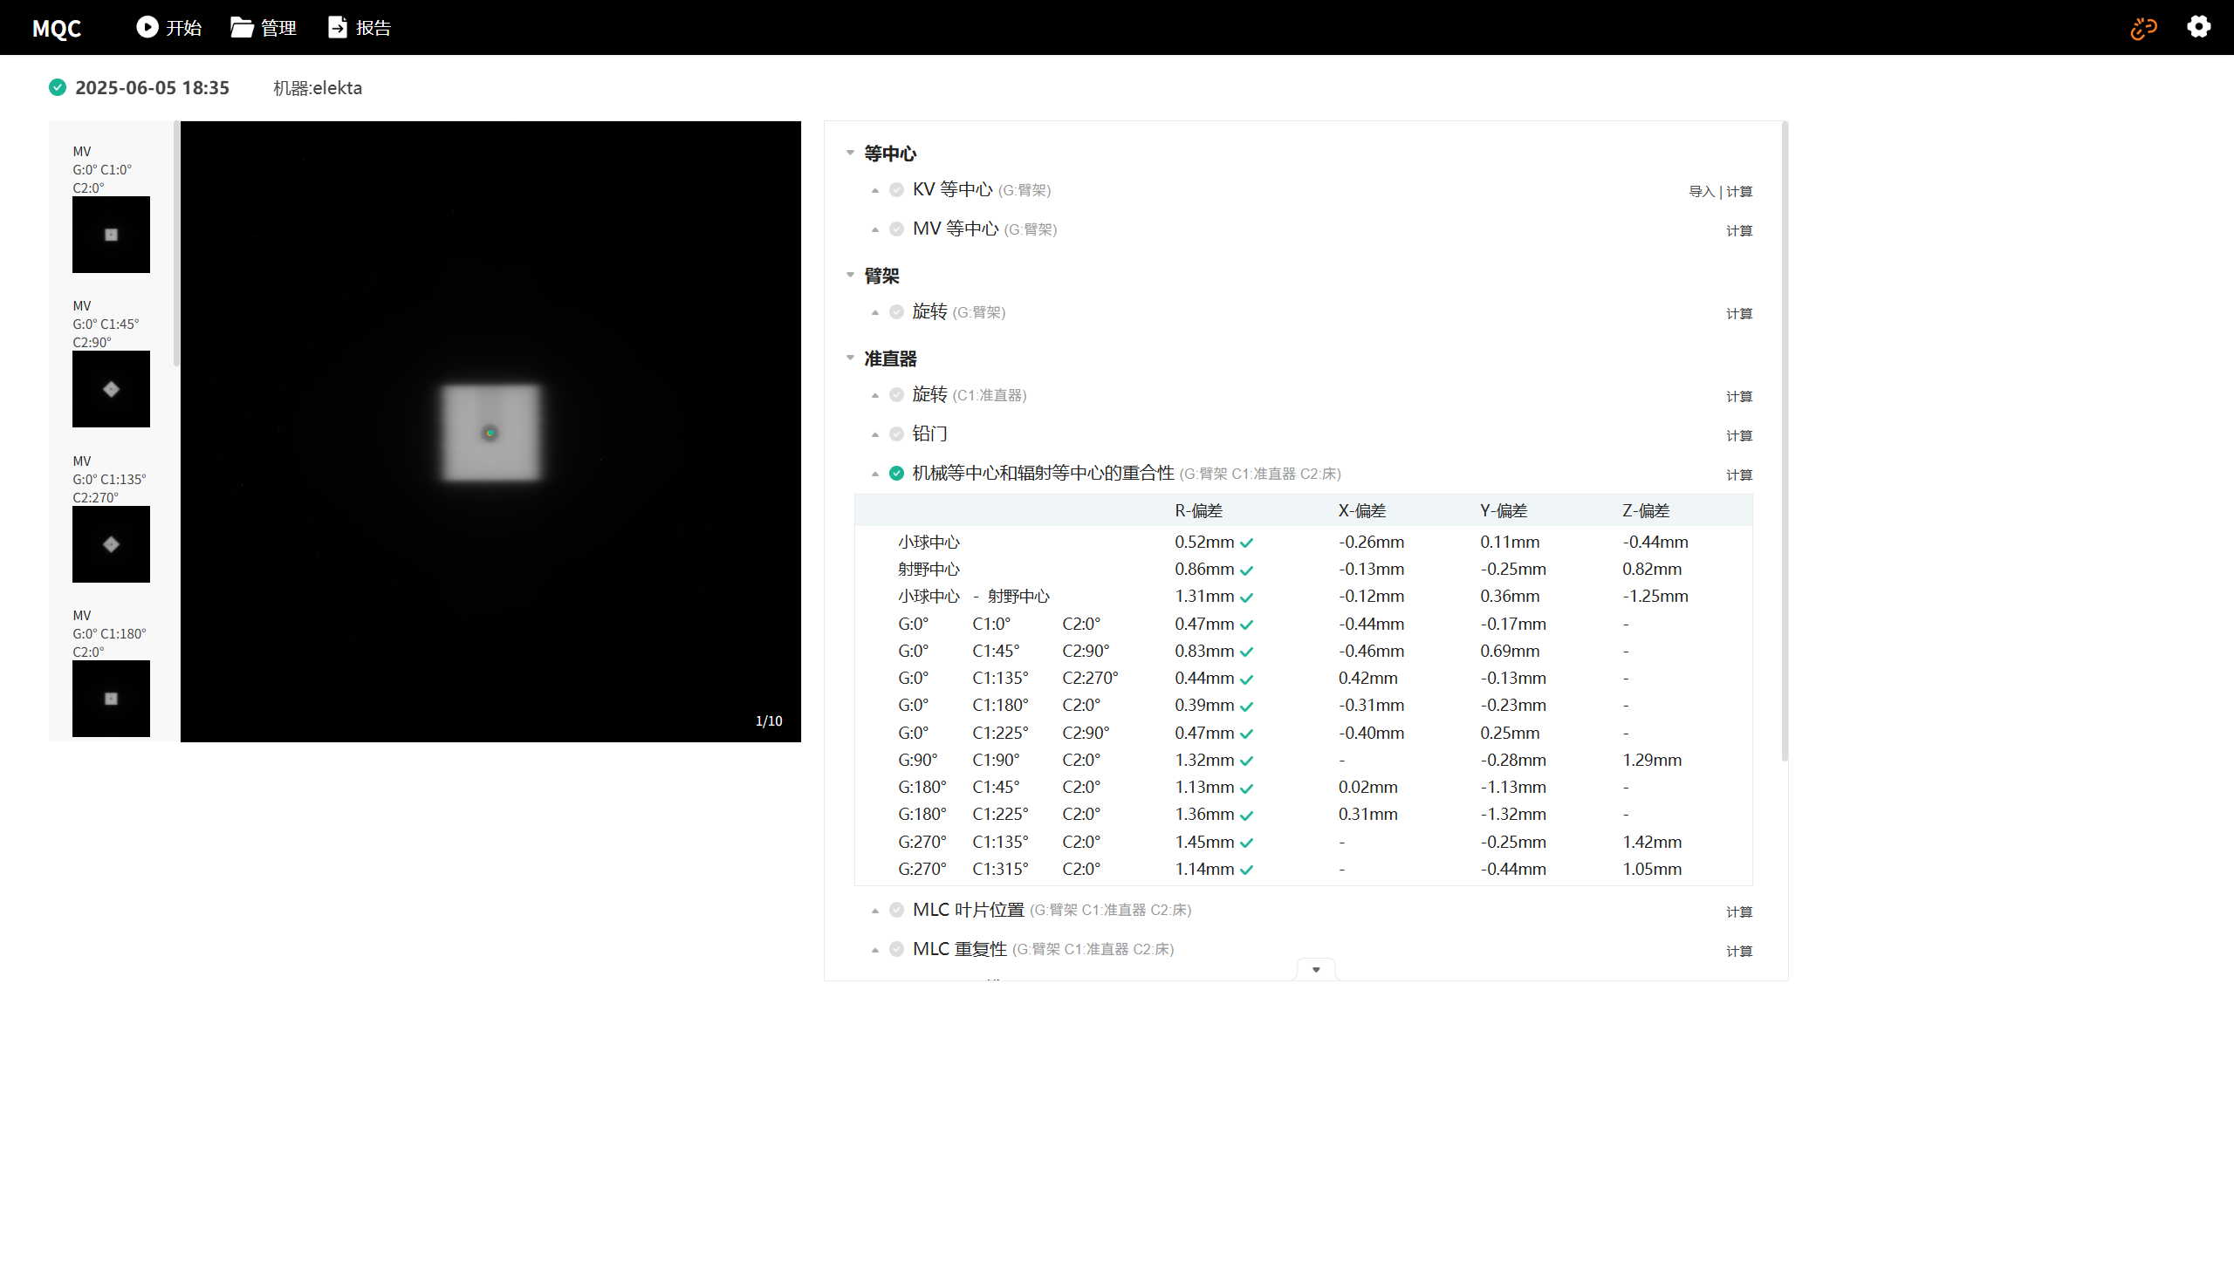Expand the MLC 叶片位置 row arrow
The height and width of the screenshot is (1270, 2234).
tap(874, 911)
